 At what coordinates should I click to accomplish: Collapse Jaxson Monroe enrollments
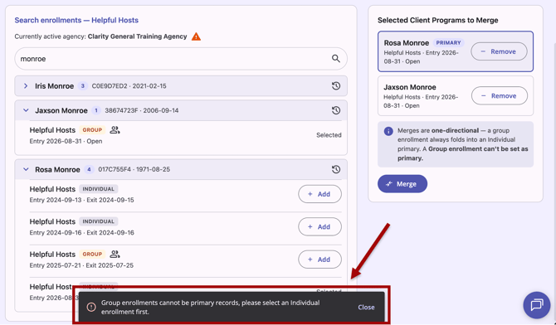[x=26, y=110]
